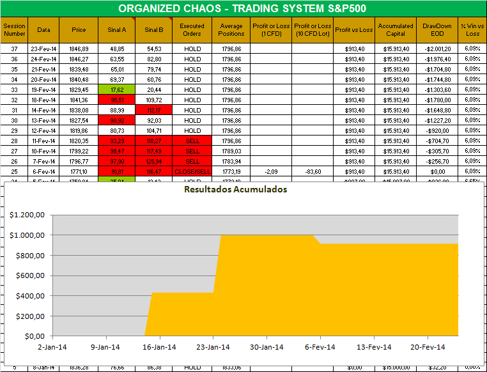The image size is (487, 372).
Task: Click Sinal B value '109,72' in session 32
Action: [154, 100]
